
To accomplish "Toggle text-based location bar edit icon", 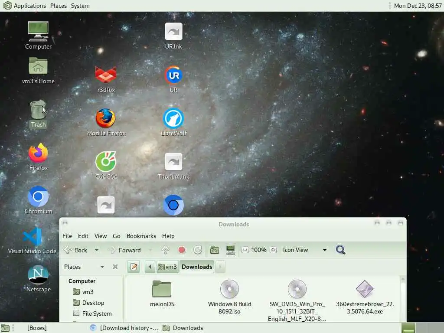I will 134,267.
